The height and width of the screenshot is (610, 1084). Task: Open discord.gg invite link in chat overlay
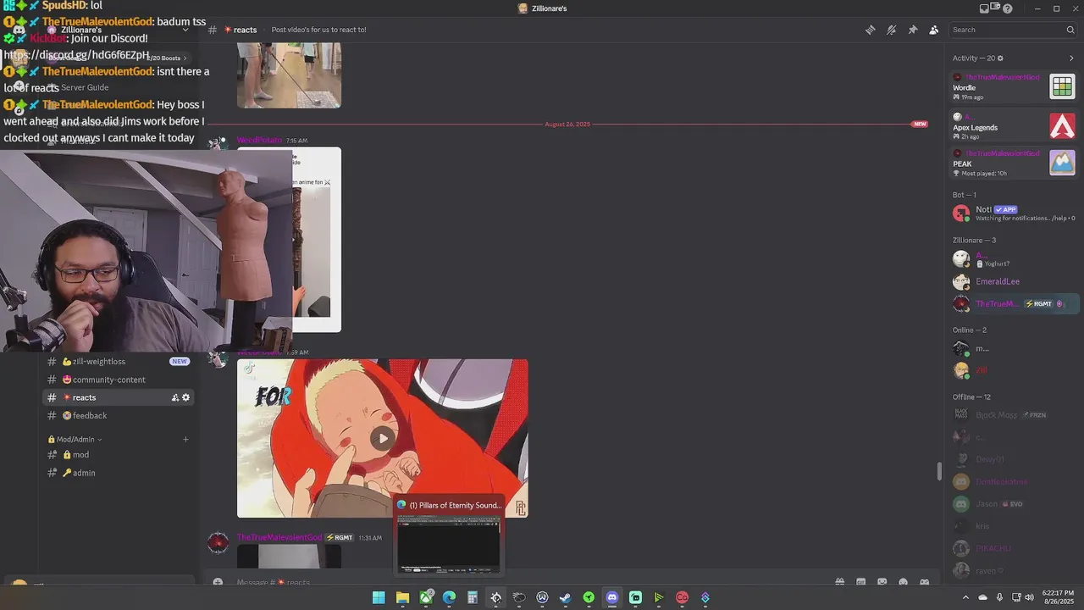[76, 55]
